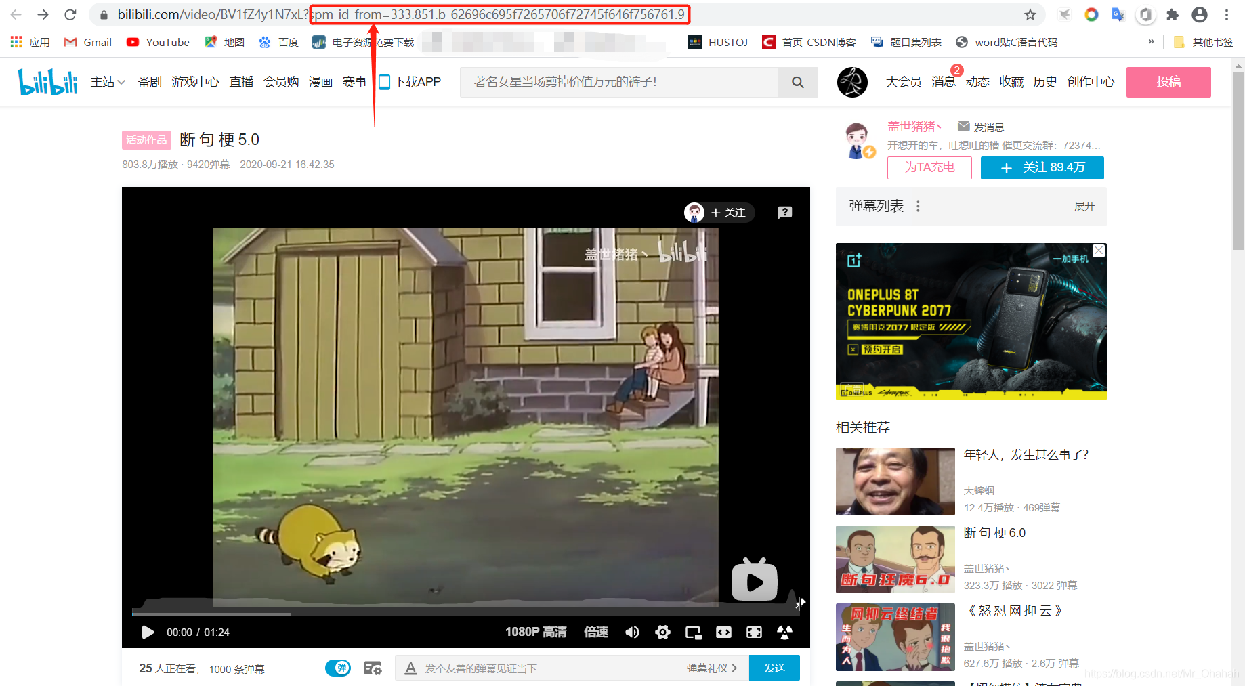Click the large play overlay in video
Image resolution: width=1245 pixels, height=686 pixels.
point(754,580)
